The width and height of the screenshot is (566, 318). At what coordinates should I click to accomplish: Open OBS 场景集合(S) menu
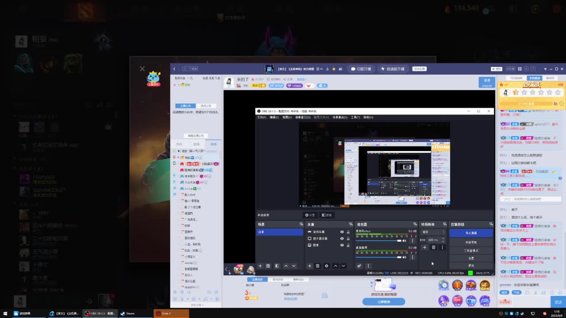[340, 117]
